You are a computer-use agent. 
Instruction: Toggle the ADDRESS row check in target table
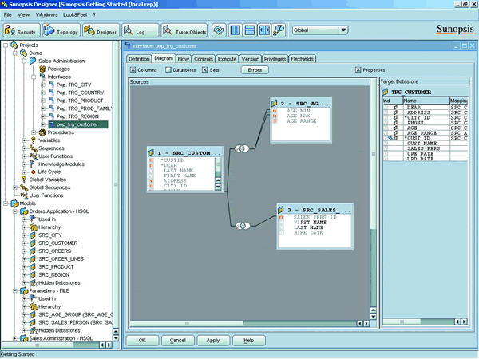coord(386,112)
